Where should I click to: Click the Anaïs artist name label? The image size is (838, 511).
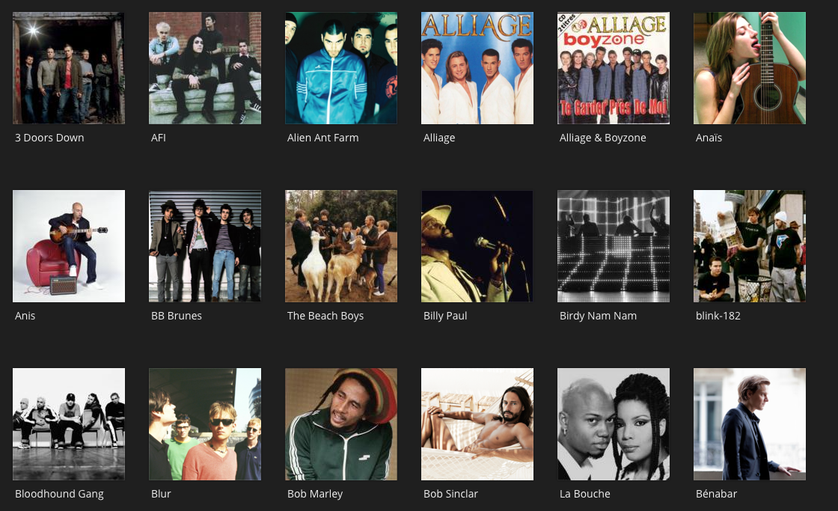click(709, 138)
